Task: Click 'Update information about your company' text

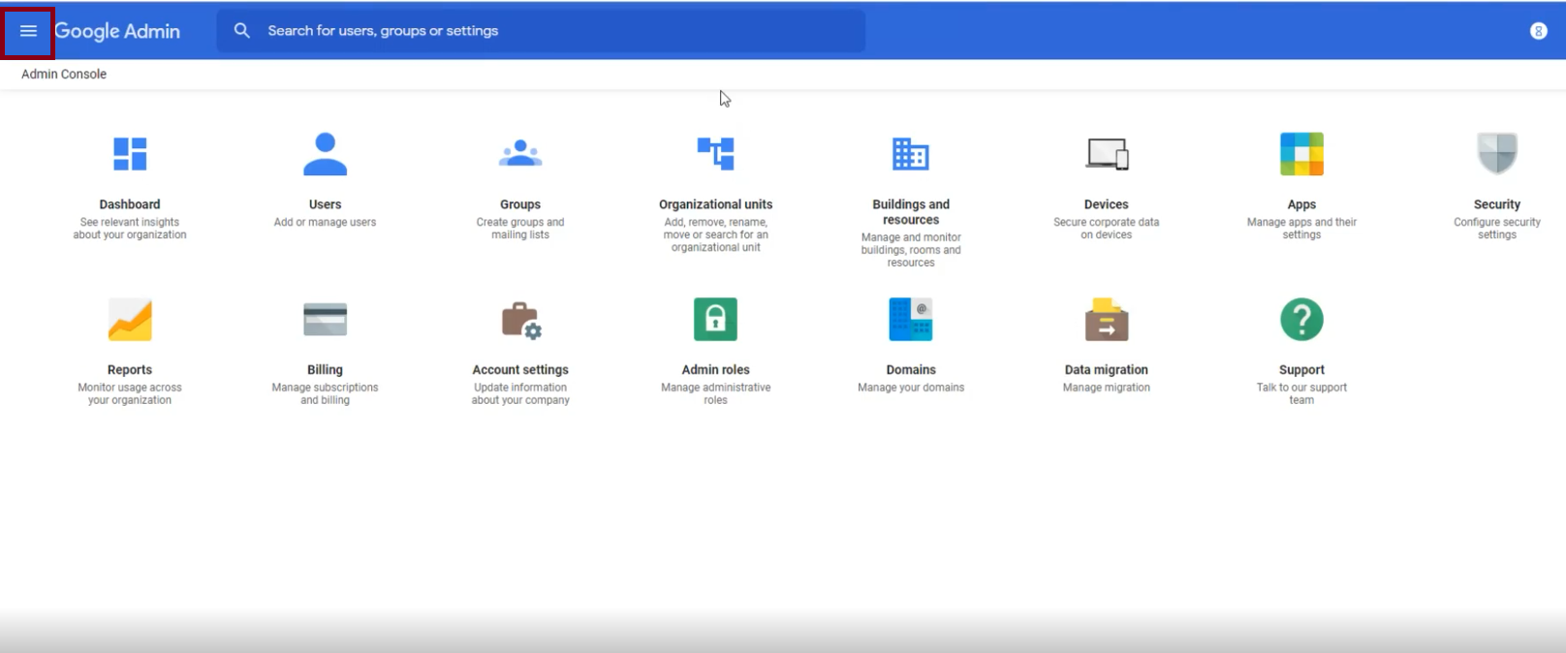Action: pyautogui.click(x=520, y=393)
